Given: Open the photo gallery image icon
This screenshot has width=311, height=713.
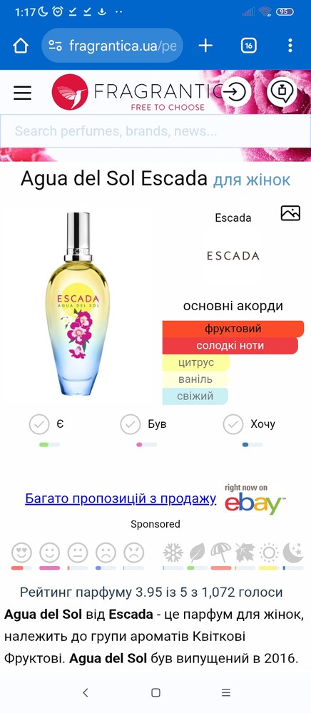Looking at the screenshot, I should coord(290,212).
